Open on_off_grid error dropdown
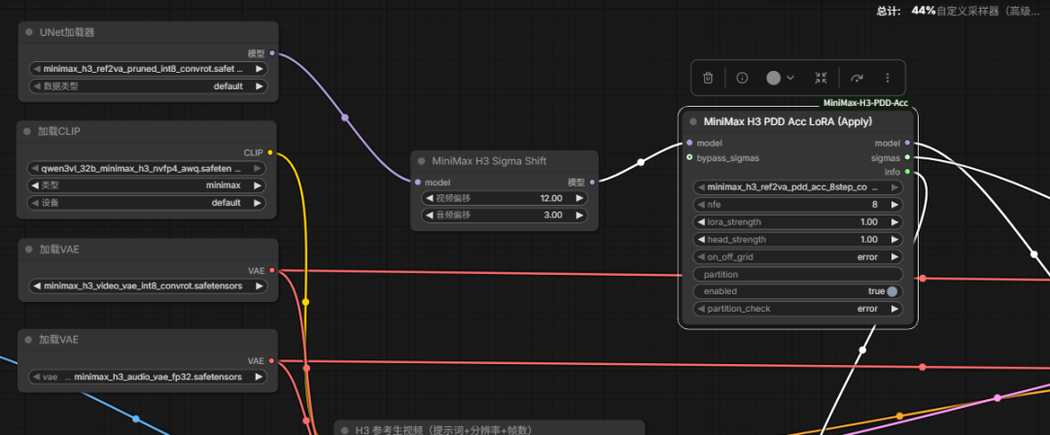This screenshot has height=435, width=1050. tap(797, 256)
